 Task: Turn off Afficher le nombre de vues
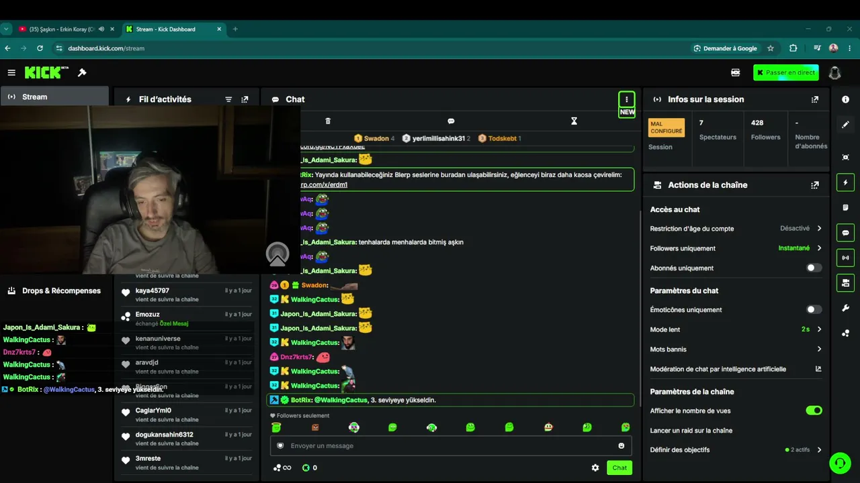point(814,411)
